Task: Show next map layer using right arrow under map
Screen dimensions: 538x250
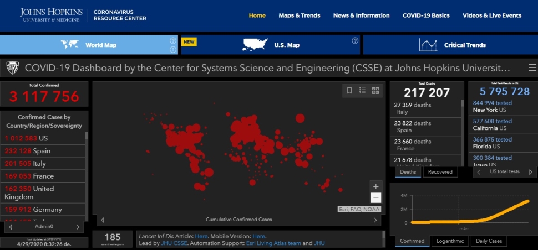Action: click(375, 220)
